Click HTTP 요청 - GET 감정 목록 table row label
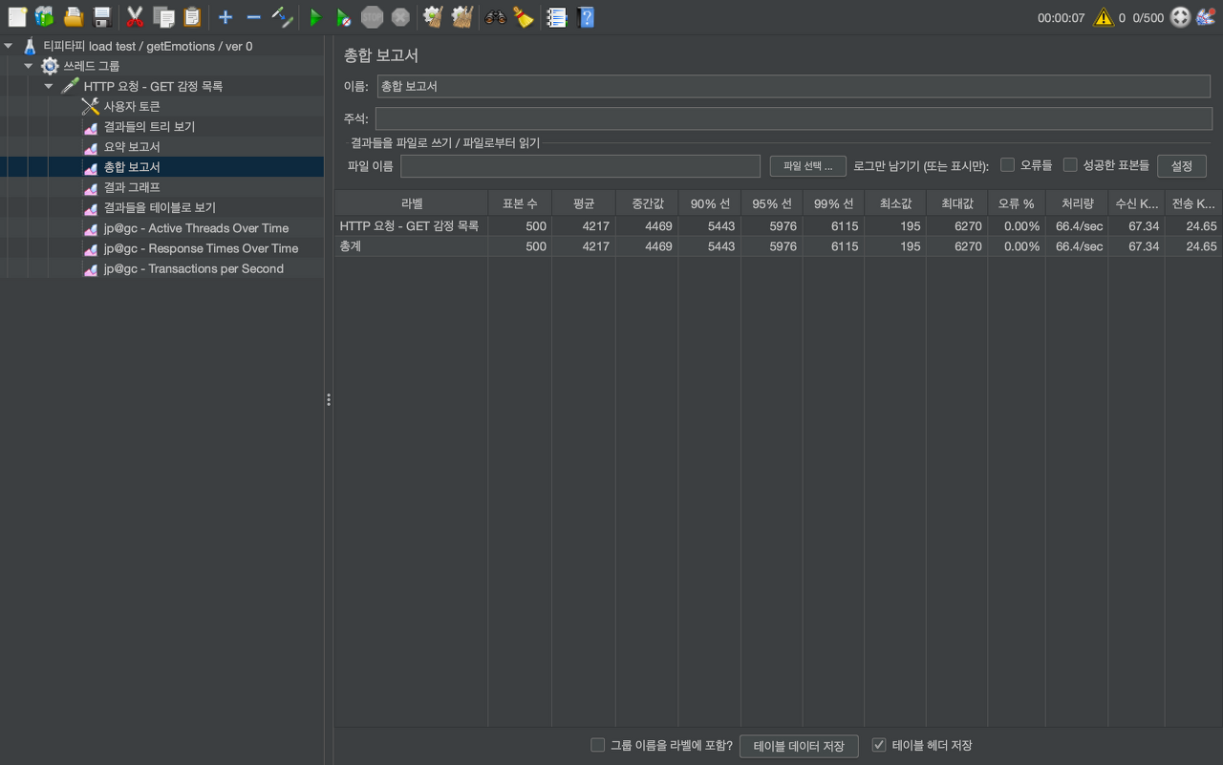Image resolution: width=1223 pixels, height=765 pixels. tap(409, 226)
